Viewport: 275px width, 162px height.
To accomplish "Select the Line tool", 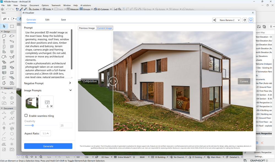I will (x=4, y=134).
